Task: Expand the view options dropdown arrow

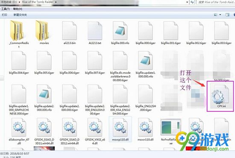Action: pyautogui.click(x=220, y=15)
